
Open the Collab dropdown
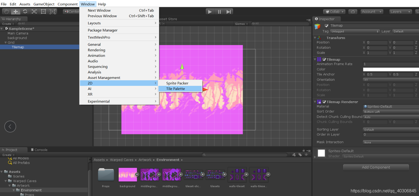click(x=334, y=12)
